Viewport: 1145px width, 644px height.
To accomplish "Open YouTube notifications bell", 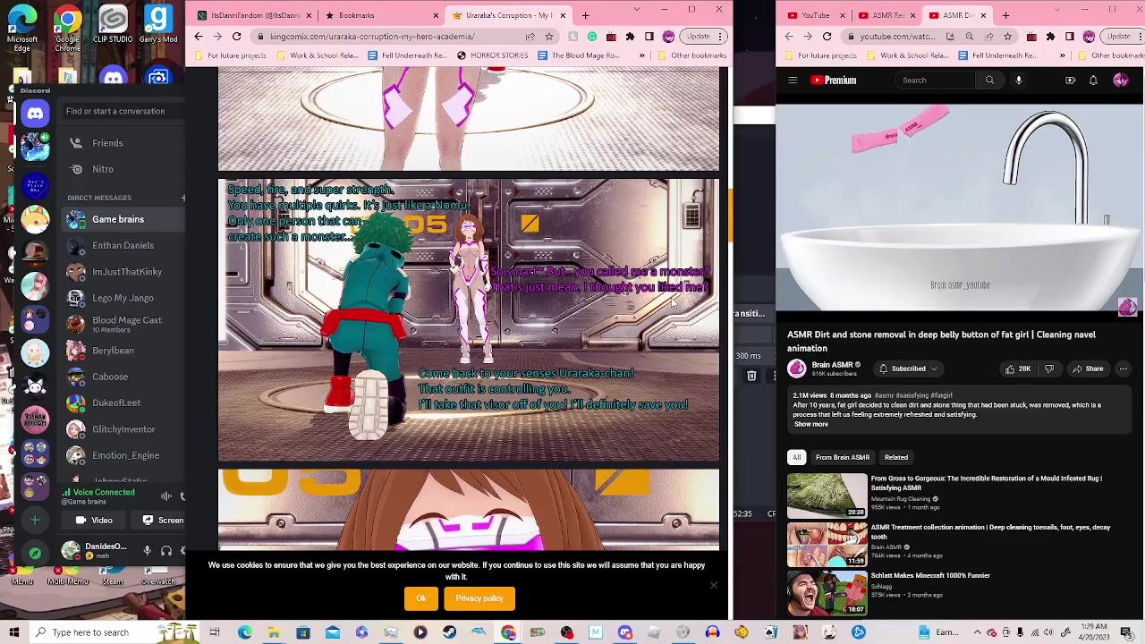I will 1093,80.
